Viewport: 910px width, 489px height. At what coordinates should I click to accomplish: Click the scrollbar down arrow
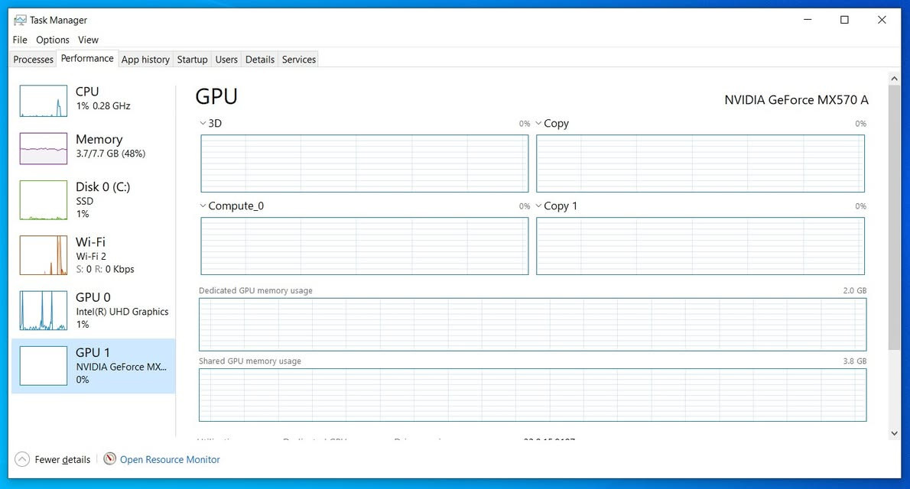(894, 433)
